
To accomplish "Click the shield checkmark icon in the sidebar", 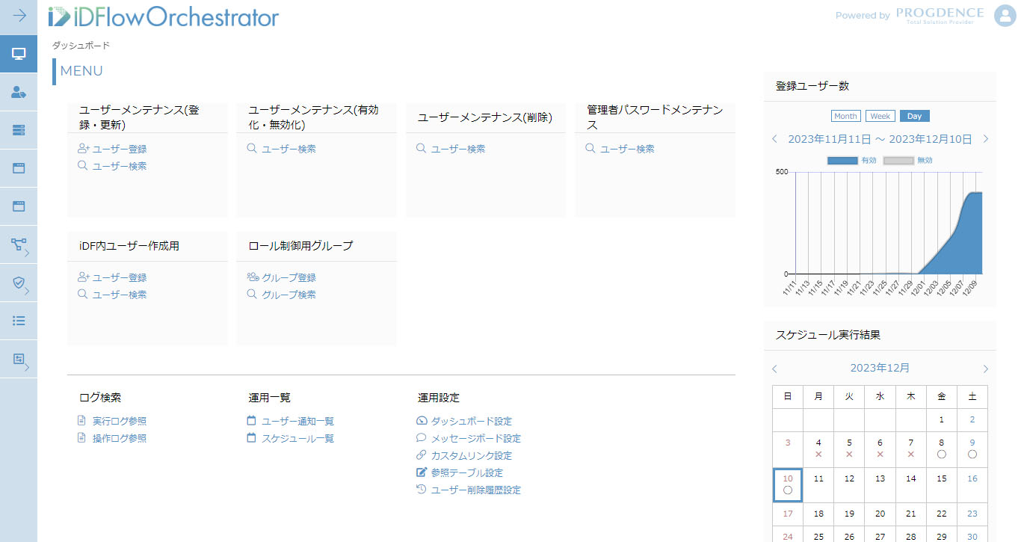I will 19,283.
